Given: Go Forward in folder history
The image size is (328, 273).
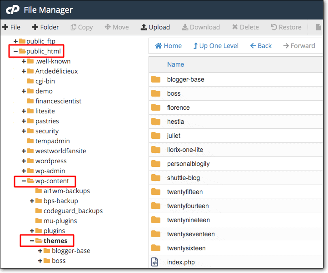Looking at the screenshot, I should [299, 46].
